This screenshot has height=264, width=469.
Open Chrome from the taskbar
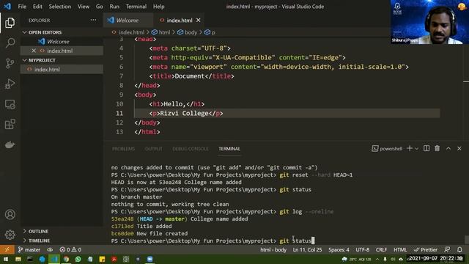point(66,259)
